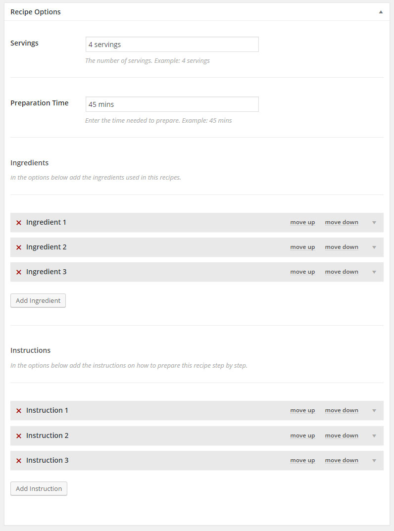The width and height of the screenshot is (394, 531).
Task: Expand Ingredient 3 row arrow
Action: pyautogui.click(x=374, y=272)
